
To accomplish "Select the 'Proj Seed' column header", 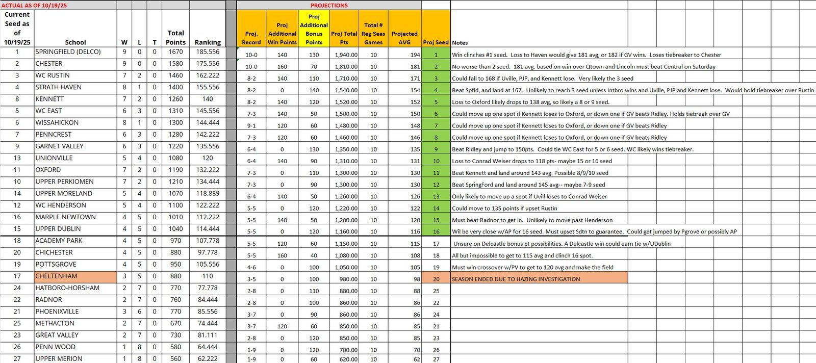I will pos(436,42).
